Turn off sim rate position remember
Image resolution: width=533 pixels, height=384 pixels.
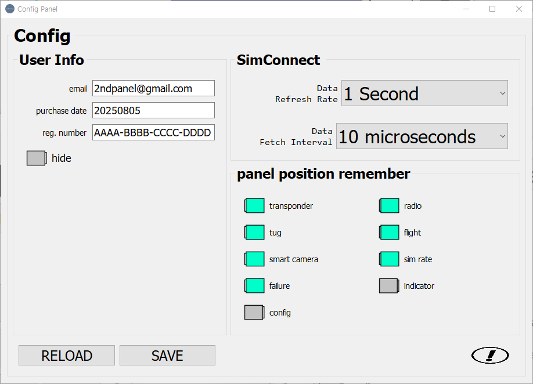coord(389,259)
